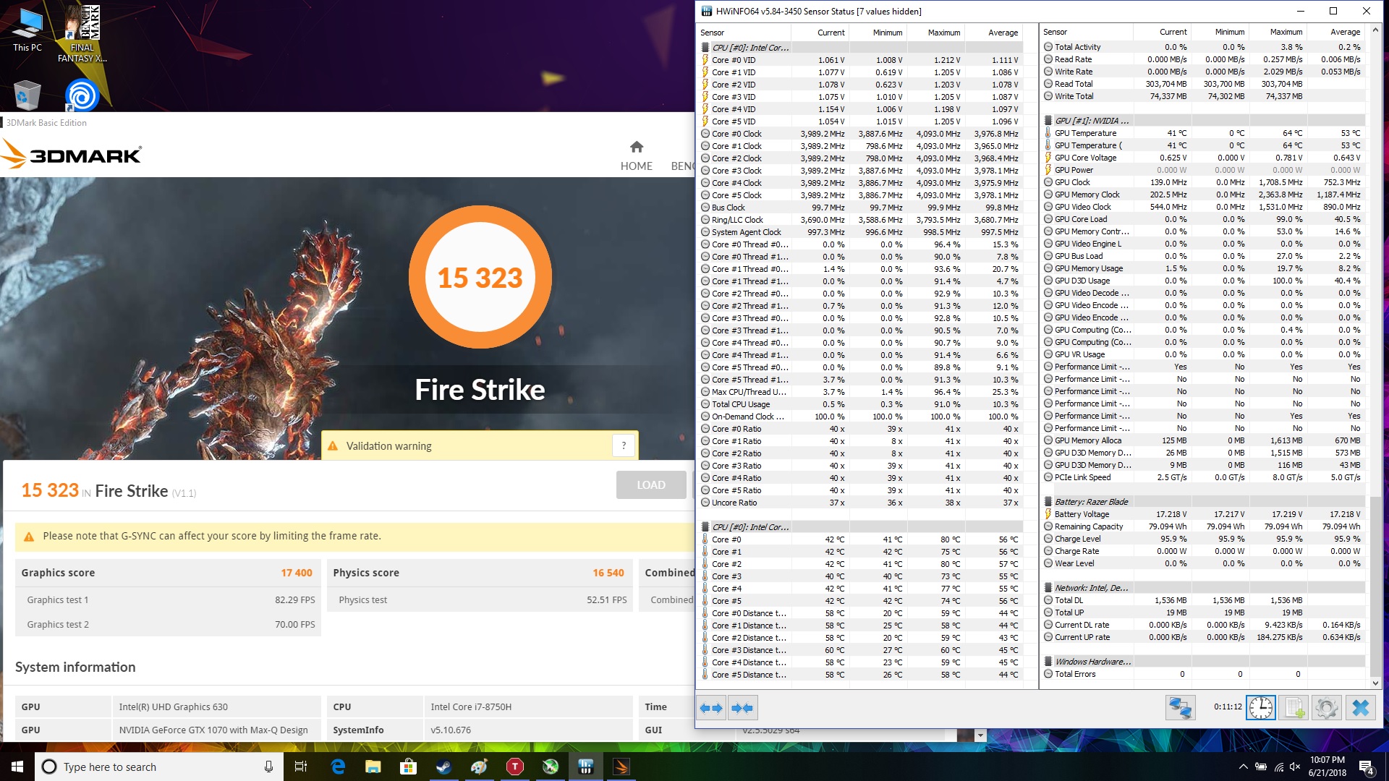Click the Sensor column header in the left pane

click(x=744, y=33)
